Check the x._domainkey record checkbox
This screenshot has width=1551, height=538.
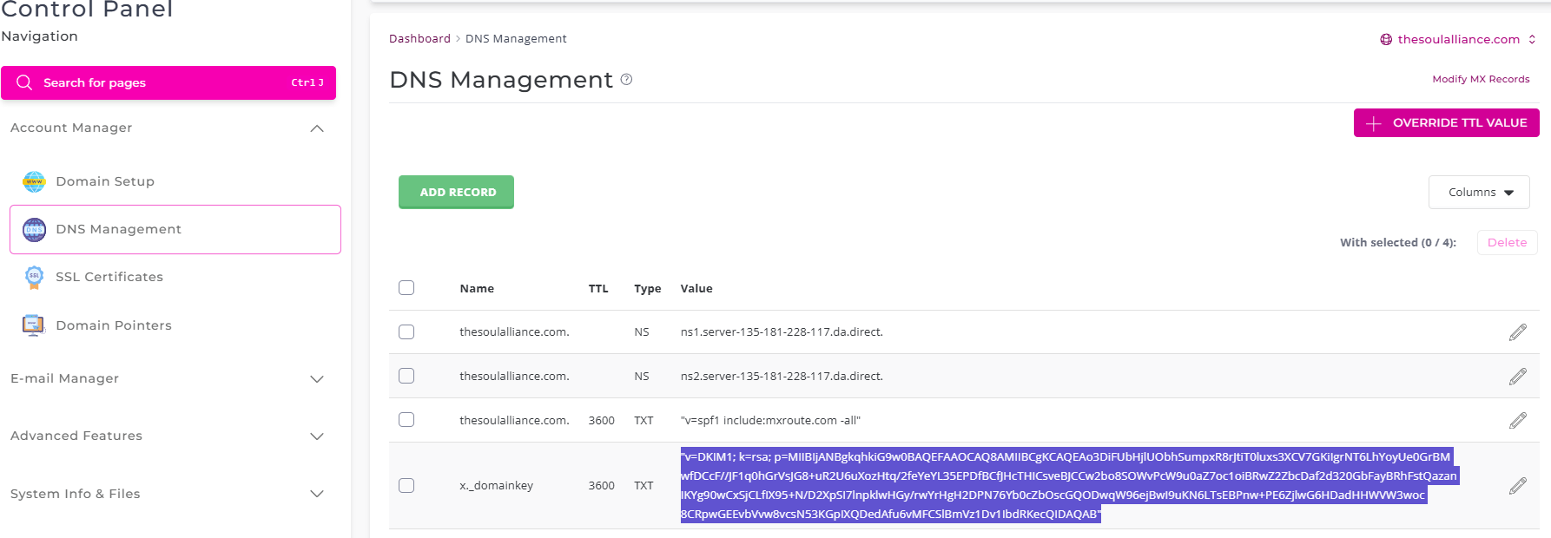click(x=406, y=486)
